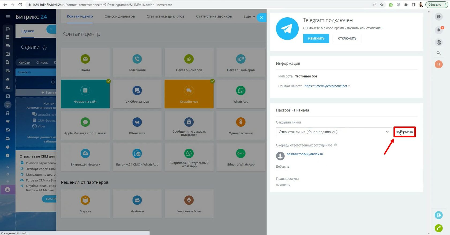The height and width of the screenshot is (235, 450).
Task: Open the Edna.ru WhatsApp tile
Action: 241,157
